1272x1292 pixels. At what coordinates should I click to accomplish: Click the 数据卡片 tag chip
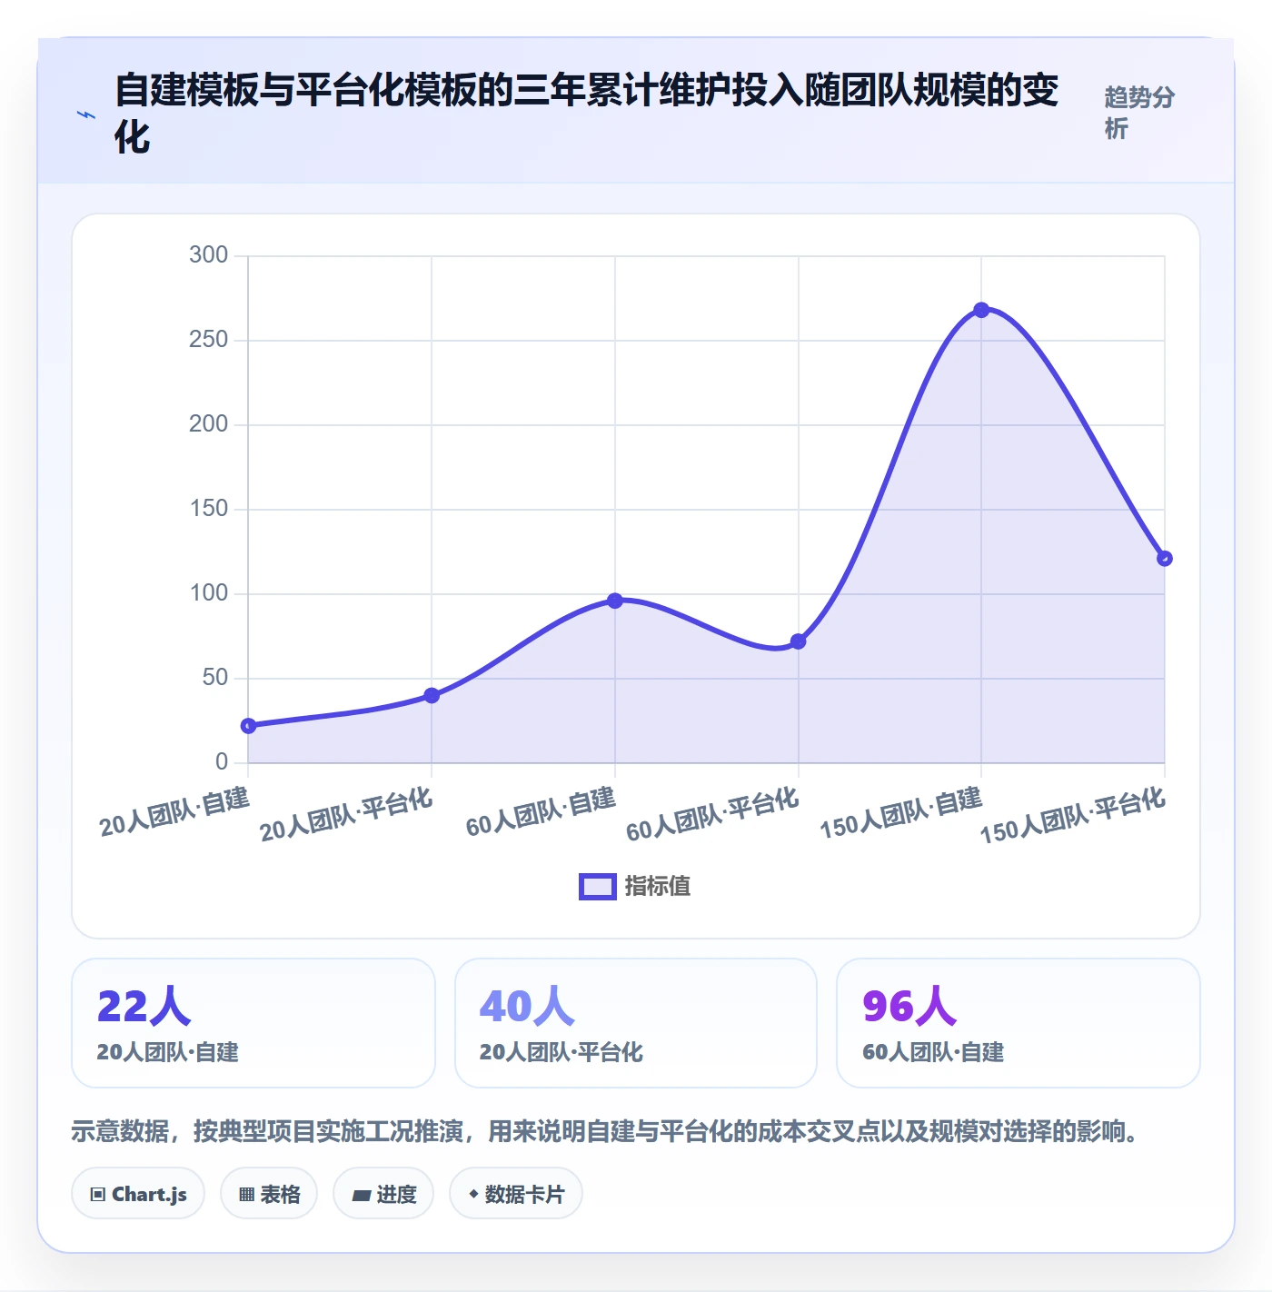coord(516,1194)
